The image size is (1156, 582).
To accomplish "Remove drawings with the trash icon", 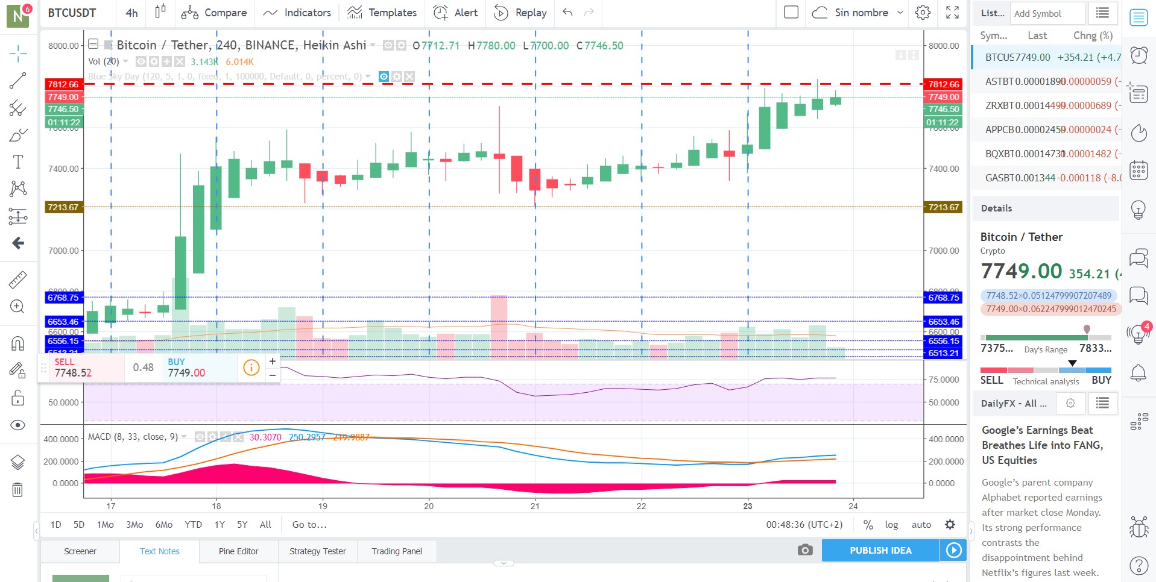I will [x=18, y=490].
